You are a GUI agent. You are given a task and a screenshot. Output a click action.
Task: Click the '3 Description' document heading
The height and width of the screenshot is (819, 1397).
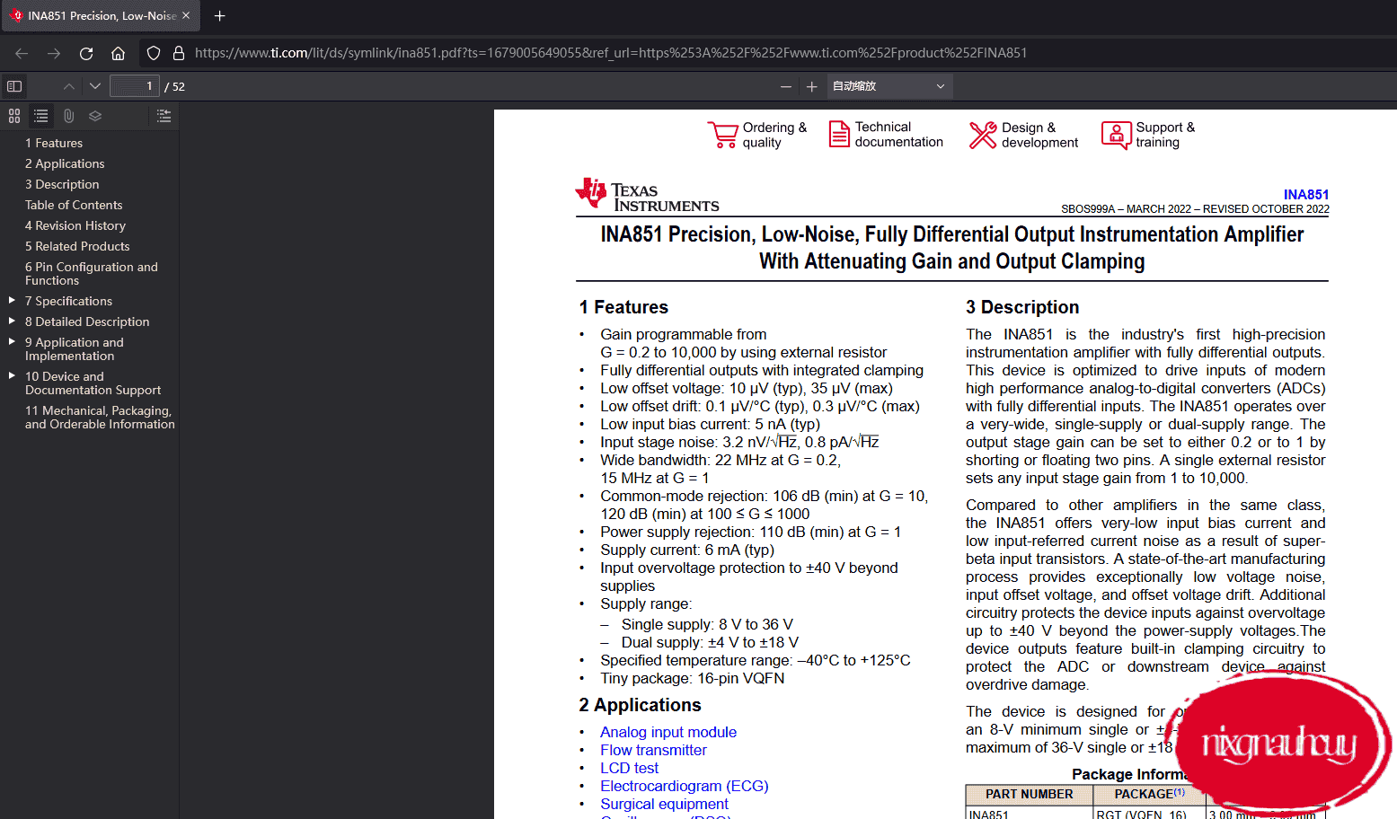click(x=1022, y=307)
